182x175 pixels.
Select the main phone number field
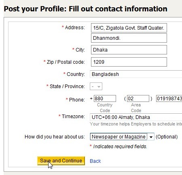pos(169,98)
